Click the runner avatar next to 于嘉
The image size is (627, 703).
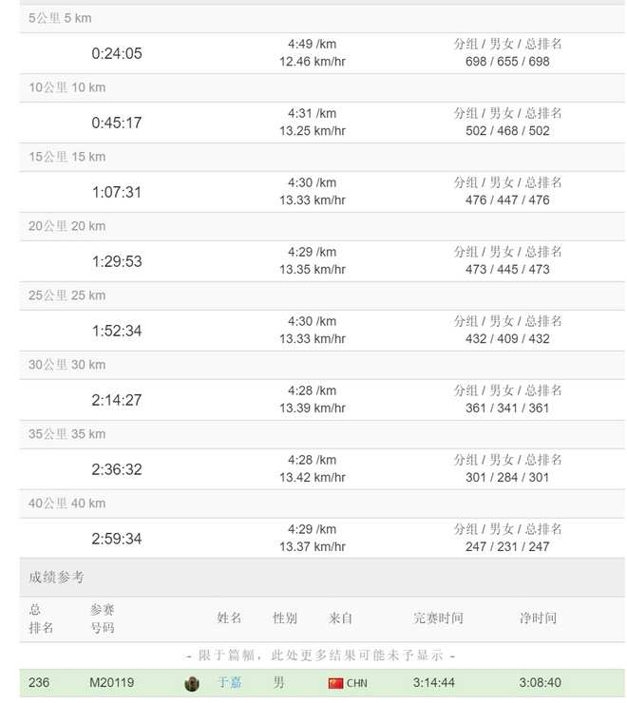(192, 683)
